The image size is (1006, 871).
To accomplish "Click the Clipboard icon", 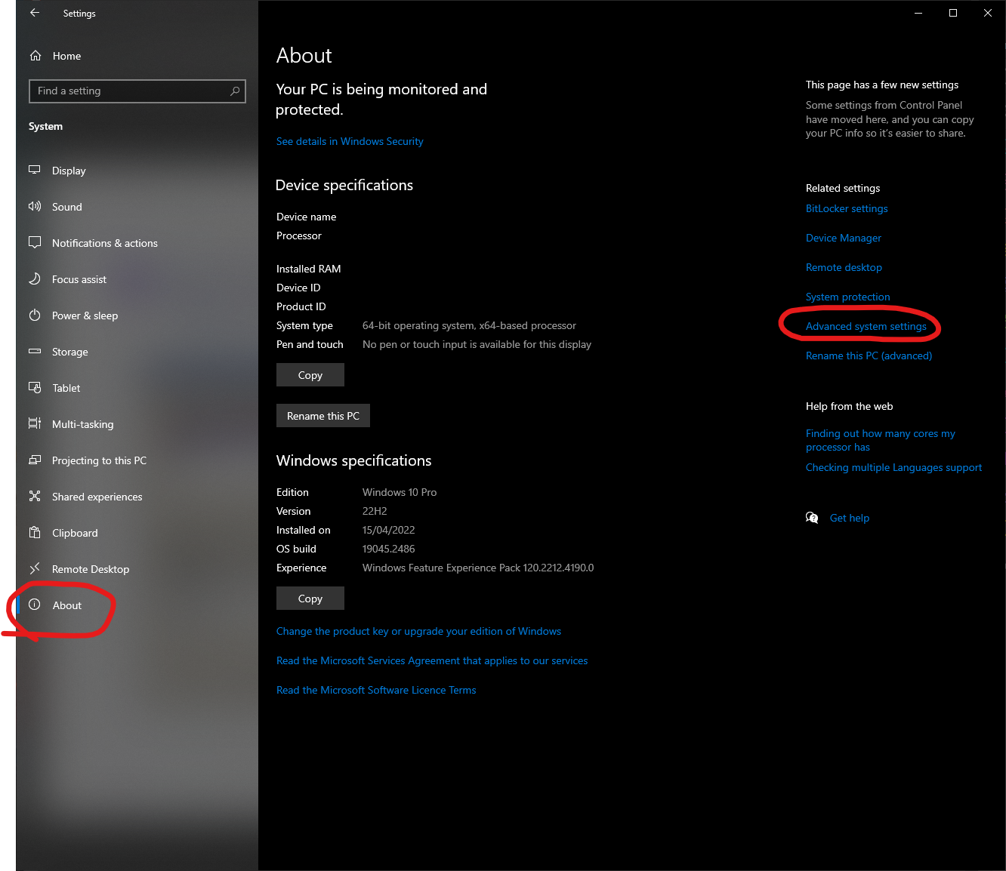I will pyautogui.click(x=35, y=532).
